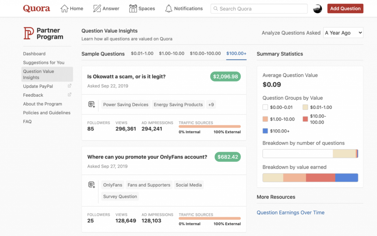Open Suggestions for You in sidebar
The width and height of the screenshot is (377, 236).
[43, 62]
